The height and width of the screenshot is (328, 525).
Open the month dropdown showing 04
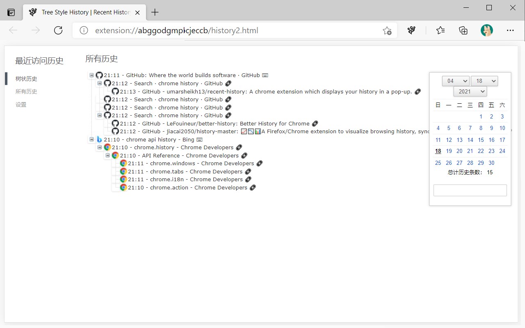455,81
